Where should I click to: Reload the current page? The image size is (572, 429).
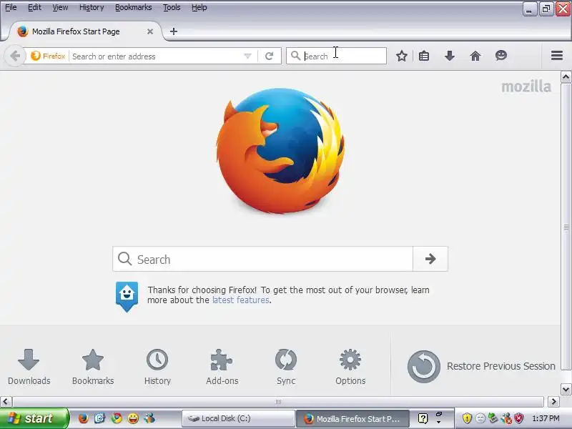pyautogui.click(x=270, y=56)
